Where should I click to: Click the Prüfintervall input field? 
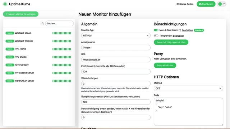pos(116,72)
